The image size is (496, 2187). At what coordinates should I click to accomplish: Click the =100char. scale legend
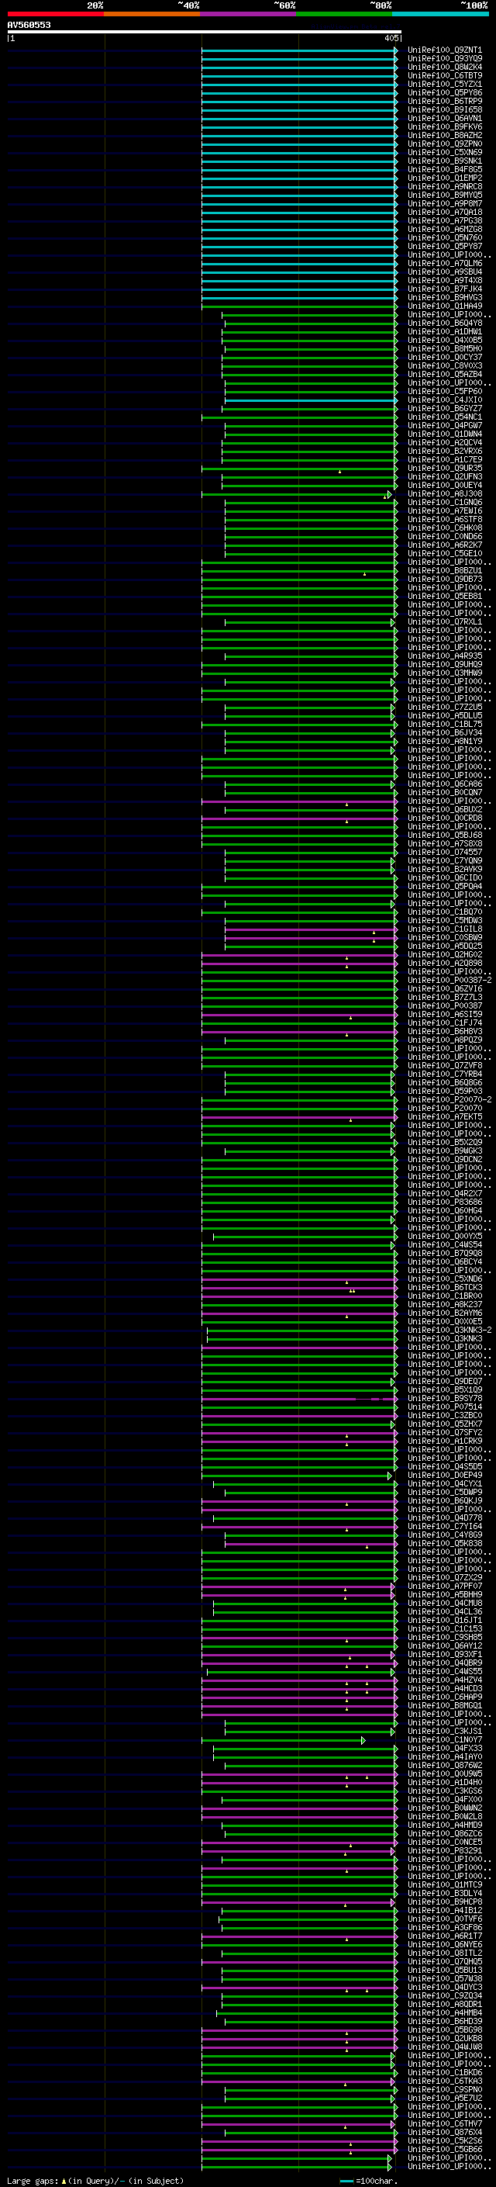coord(369,2180)
